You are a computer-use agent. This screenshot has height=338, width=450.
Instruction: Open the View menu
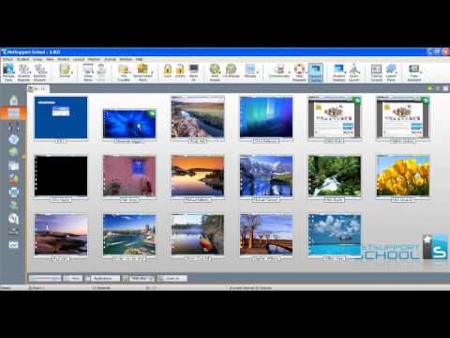50,59
